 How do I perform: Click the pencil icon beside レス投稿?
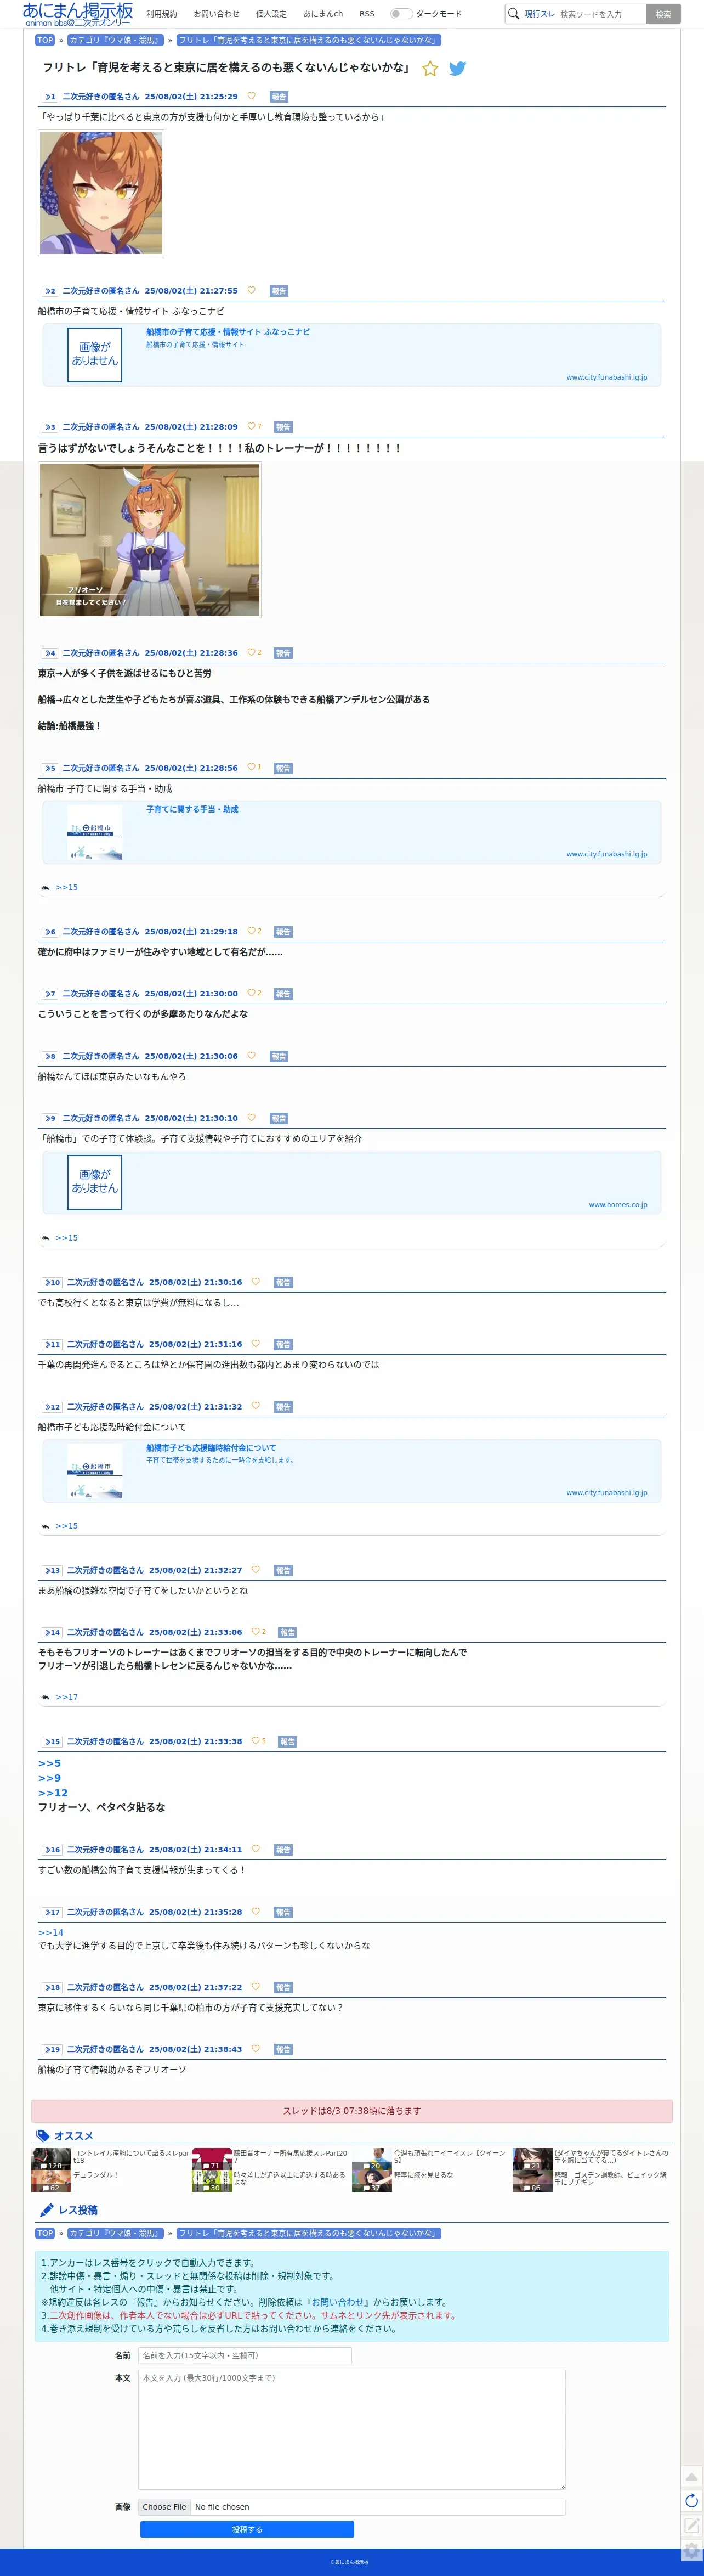46,2210
